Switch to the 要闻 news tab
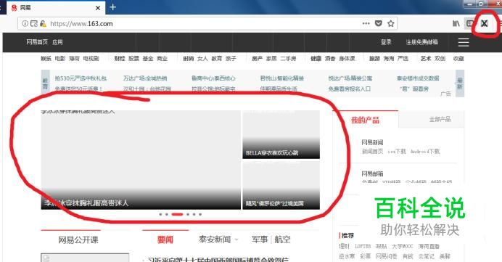The height and width of the screenshot is (262, 502). pos(165,240)
